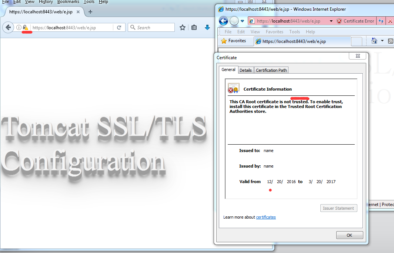The image size is (394, 253).
Task: Open IE Help menu
Action: point(310,32)
